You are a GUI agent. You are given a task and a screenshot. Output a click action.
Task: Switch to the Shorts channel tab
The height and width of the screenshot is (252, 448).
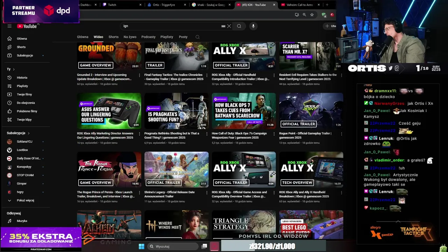[113, 37]
